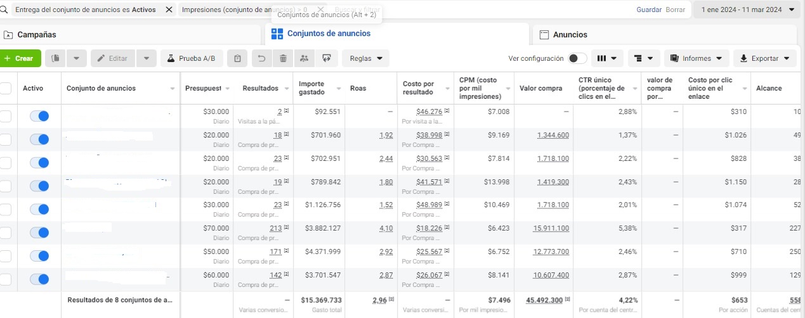Click the $70.000 daily budget cell

coord(216,228)
